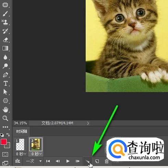This screenshot has height=168, width=168.
Task: Select the Horizontal Type tool
Action: [5, 83]
